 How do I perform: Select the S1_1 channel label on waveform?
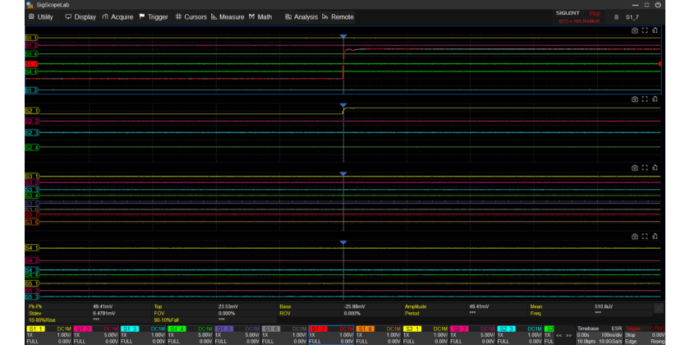point(30,39)
